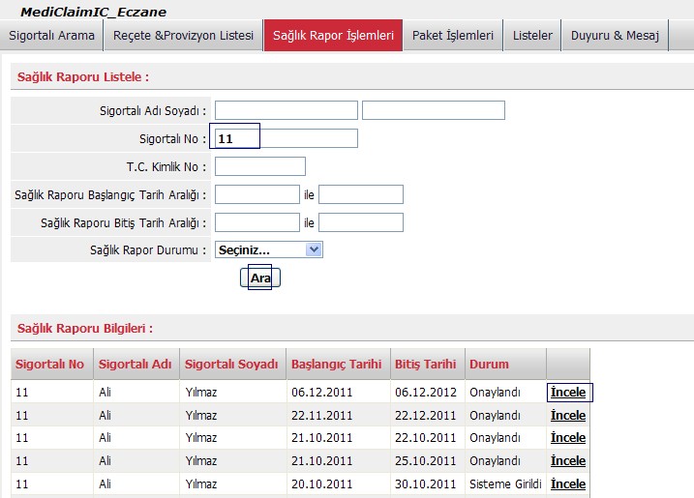Select the Sağlık Rapor İşlemleri tab

333,36
